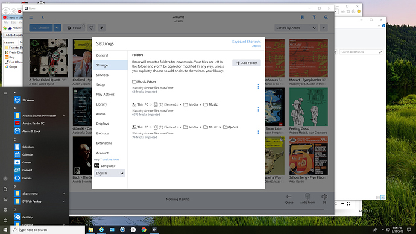This screenshot has width=416, height=234.
Task: Open the filter funnel icon
Action: tap(314, 17)
